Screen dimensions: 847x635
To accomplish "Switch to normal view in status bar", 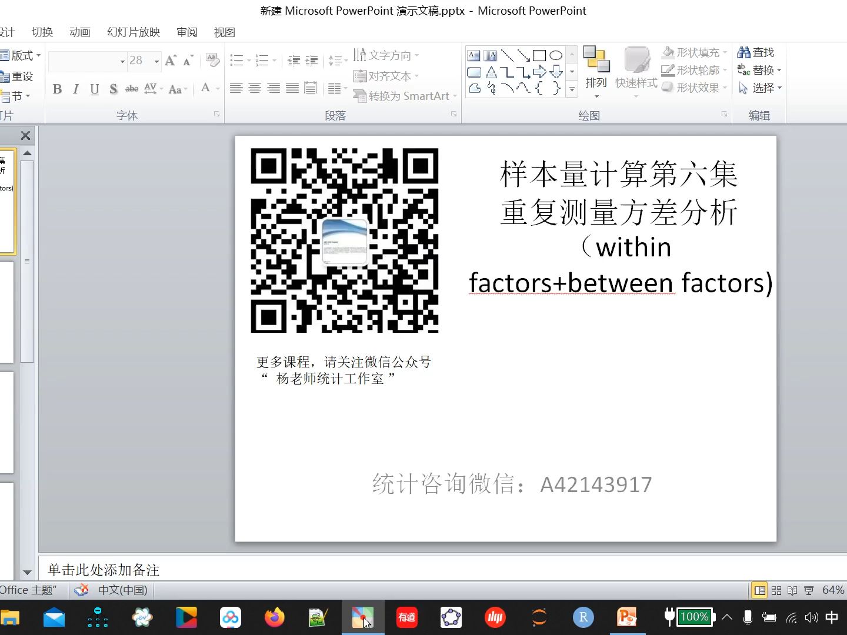I will [x=760, y=590].
